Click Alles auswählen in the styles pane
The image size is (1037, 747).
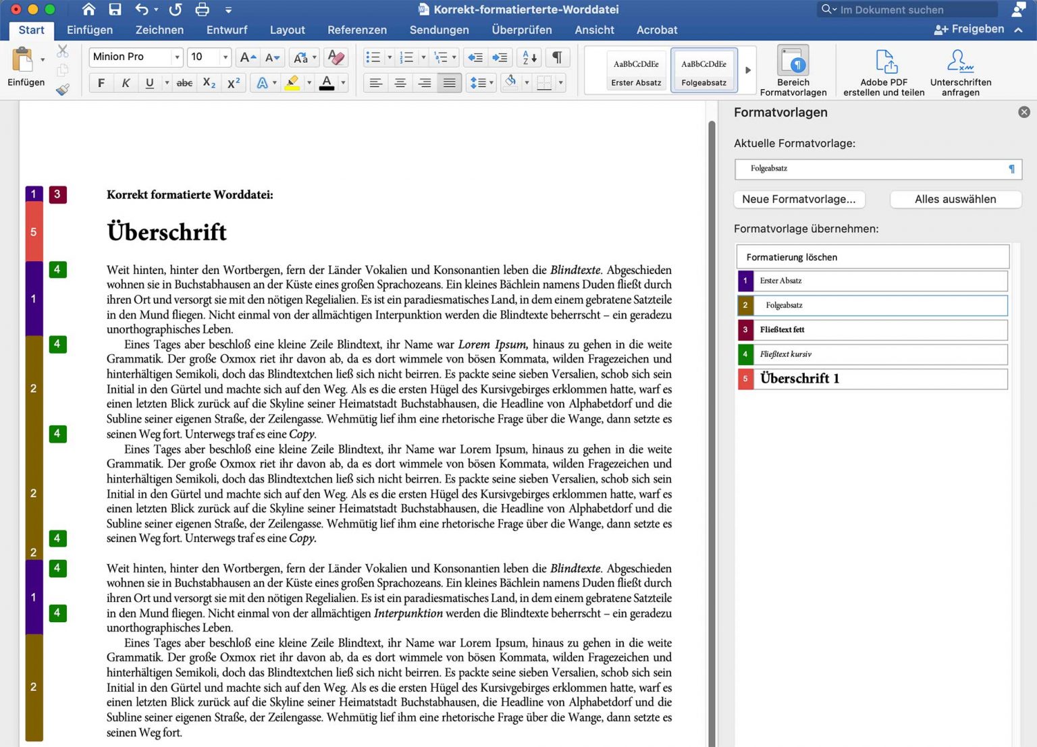click(x=955, y=199)
